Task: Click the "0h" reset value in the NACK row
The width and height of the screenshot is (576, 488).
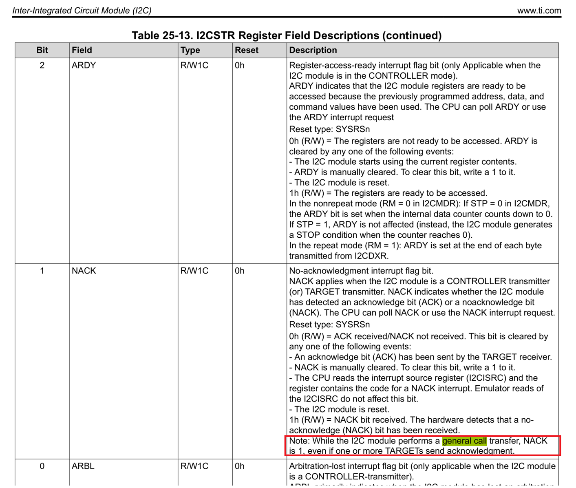Action: [x=240, y=271]
